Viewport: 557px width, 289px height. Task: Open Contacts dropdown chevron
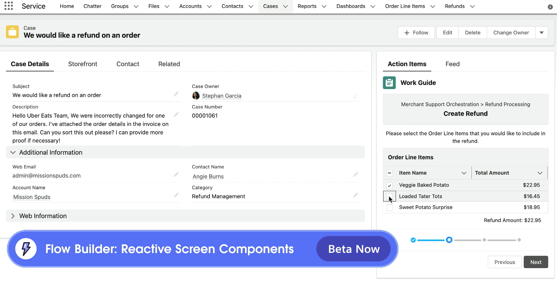tap(251, 6)
